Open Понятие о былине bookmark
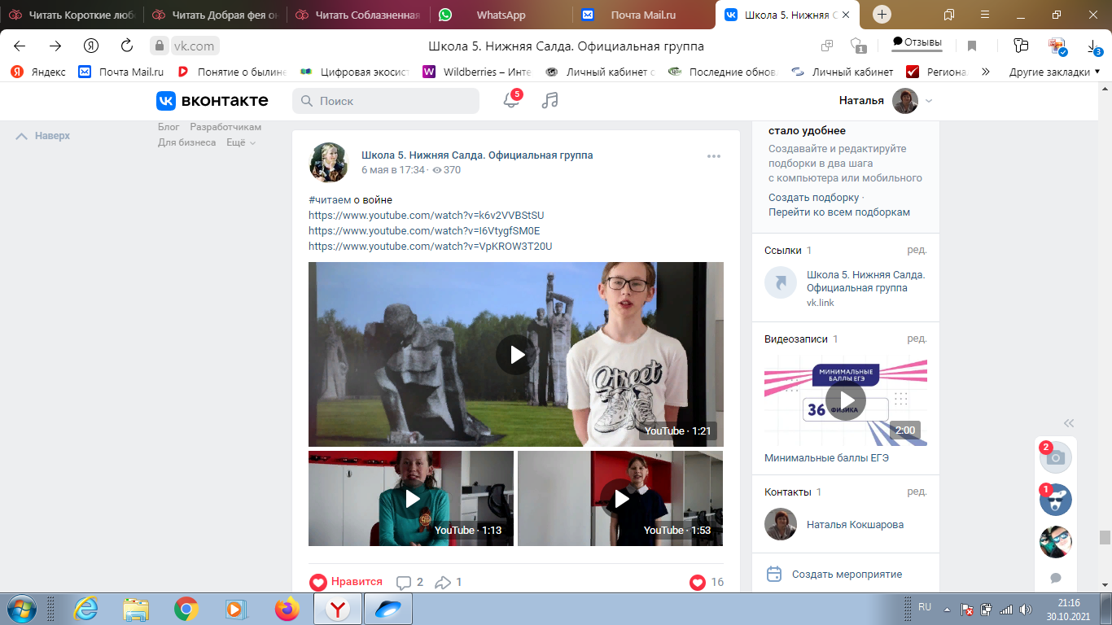Image resolution: width=1112 pixels, height=625 pixels. [x=231, y=72]
